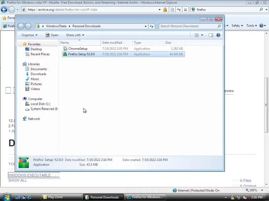Click the 6 Files link
This screenshot has width=269, height=201.
(x=246, y=181)
